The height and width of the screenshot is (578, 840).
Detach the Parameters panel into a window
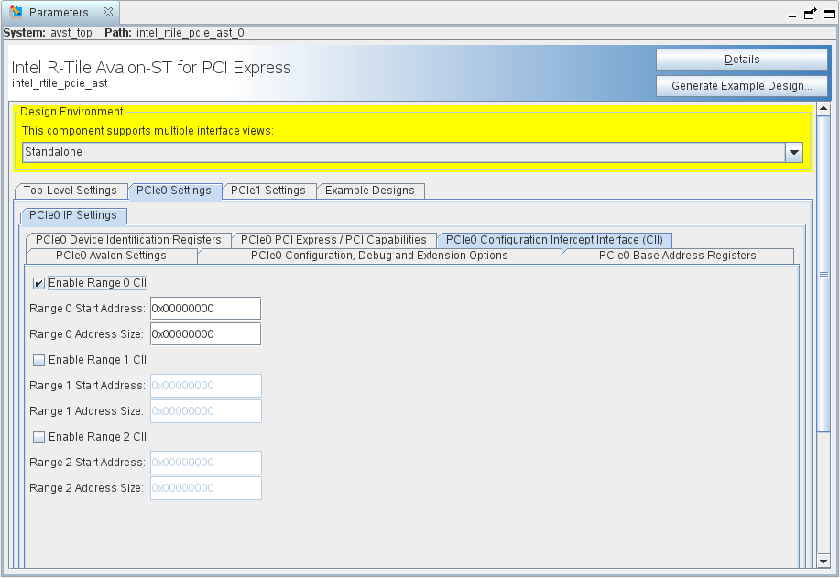[810, 14]
